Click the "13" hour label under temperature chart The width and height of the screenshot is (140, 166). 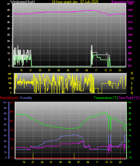(106, 162)
